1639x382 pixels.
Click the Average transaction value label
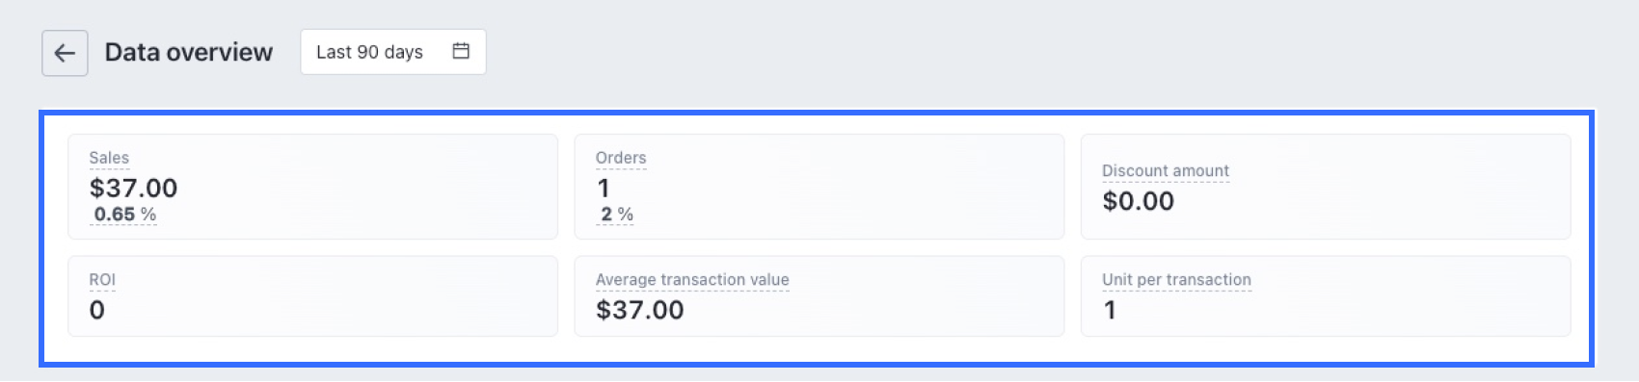(692, 280)
